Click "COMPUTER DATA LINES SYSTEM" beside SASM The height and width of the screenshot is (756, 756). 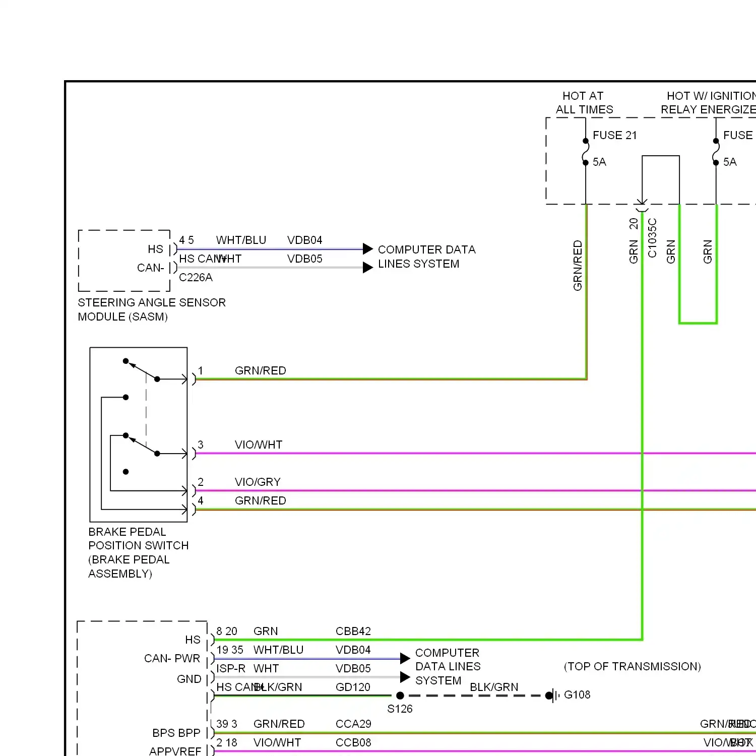(426, 257)
